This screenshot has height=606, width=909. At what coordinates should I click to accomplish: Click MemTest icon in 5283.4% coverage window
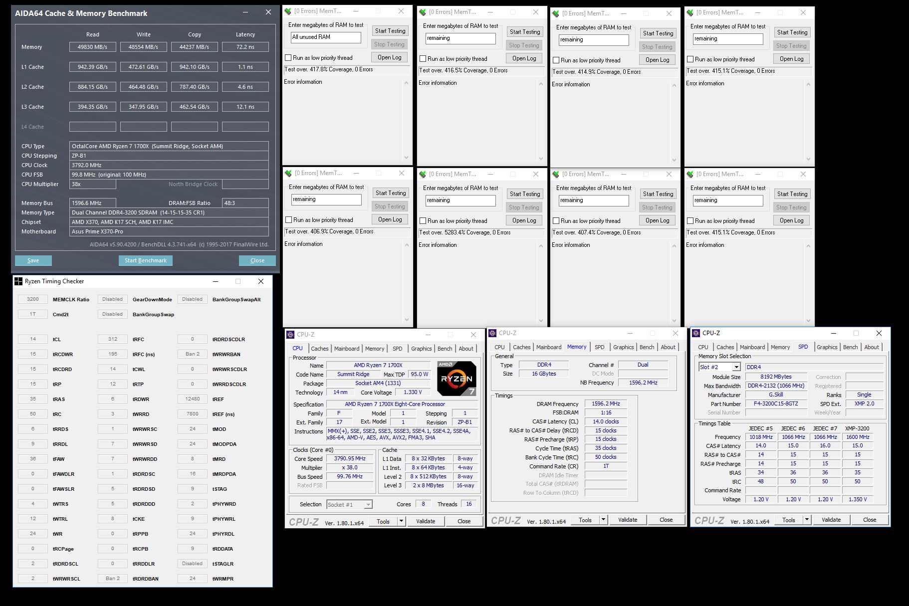click(423, 174)
